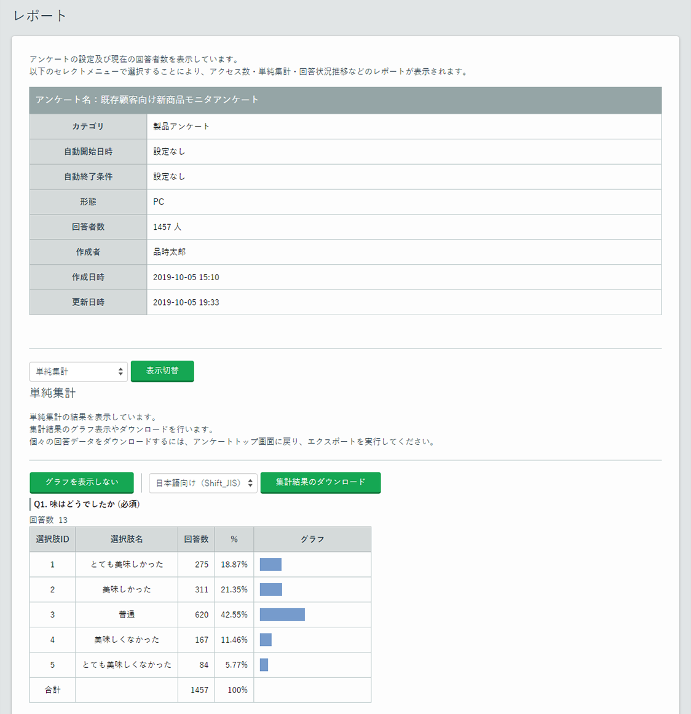The image size is (691, 714).
Task: Click the smallest bar at 5.77%
Action: (264, 665)
